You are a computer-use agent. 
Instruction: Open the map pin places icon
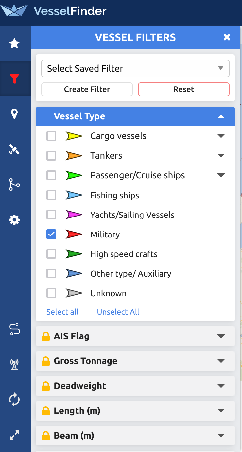14,114
